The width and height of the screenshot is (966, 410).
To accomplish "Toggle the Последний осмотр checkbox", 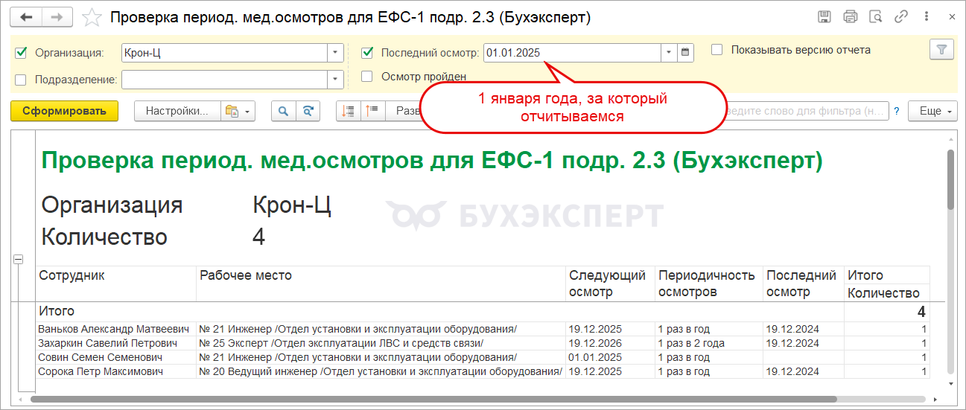I will tap(367, 52).
